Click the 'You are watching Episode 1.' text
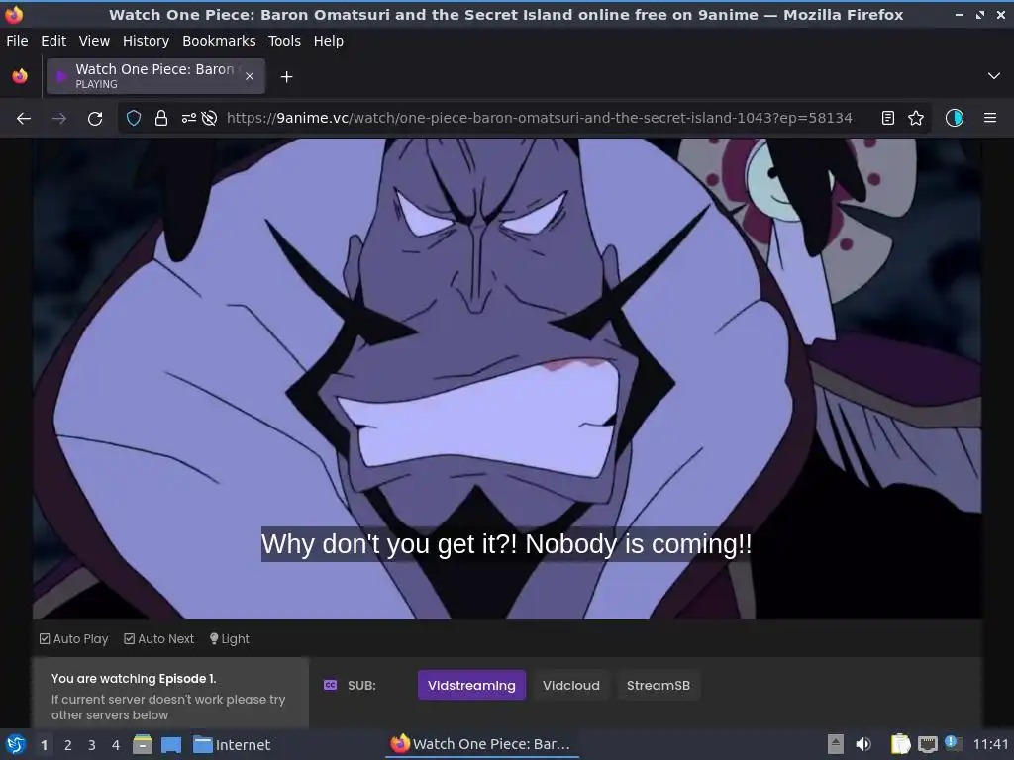 (134, 679)
